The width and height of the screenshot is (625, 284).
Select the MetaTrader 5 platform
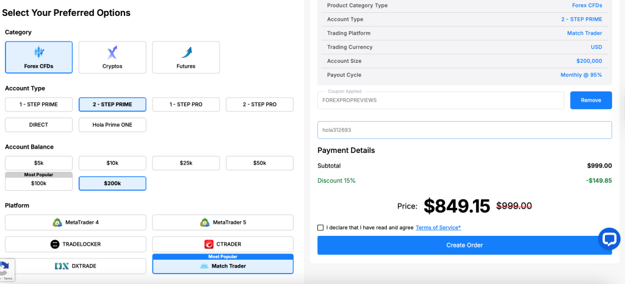coord(223,222)
